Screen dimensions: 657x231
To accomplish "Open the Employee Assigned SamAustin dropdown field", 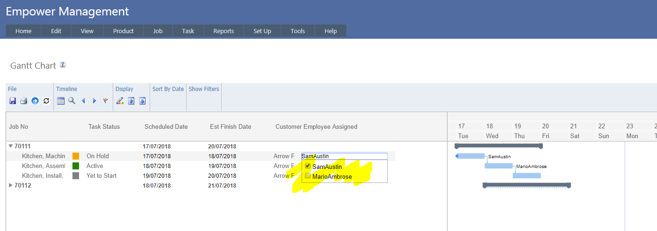I will pyautogui.click(x=344, y=156).
